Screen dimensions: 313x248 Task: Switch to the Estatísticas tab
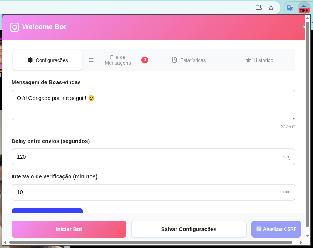[x=189, y=60]
